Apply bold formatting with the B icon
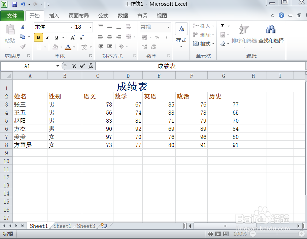Viewport: 307px width, 239px height. 38,37
